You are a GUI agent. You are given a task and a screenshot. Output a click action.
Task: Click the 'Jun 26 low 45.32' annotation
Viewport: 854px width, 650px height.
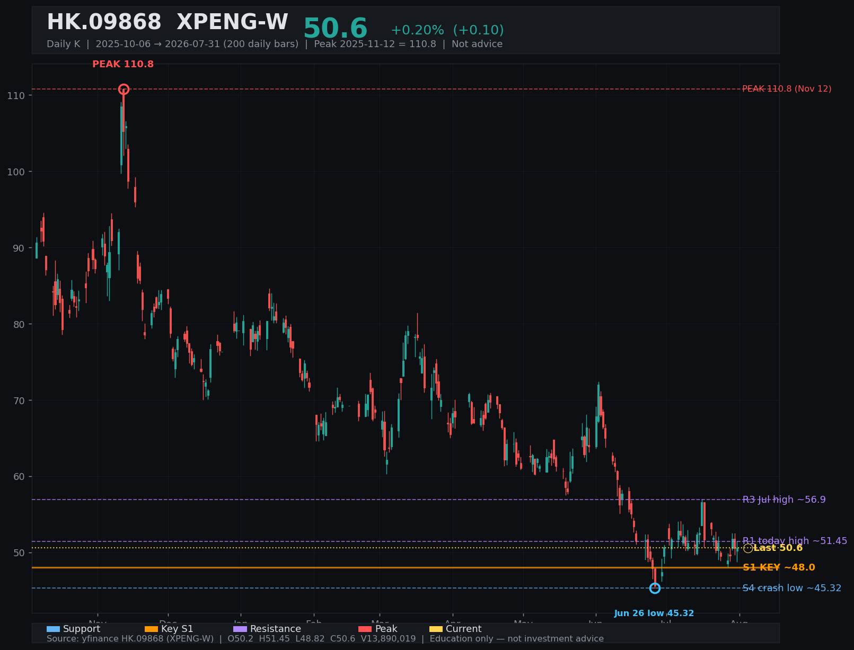(654, 613)
